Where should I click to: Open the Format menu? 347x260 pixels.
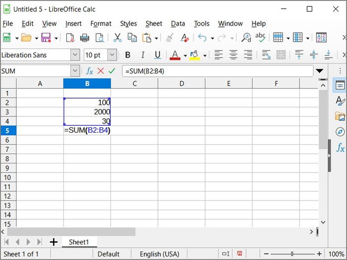pyautogui.click(x=101, y=23)
